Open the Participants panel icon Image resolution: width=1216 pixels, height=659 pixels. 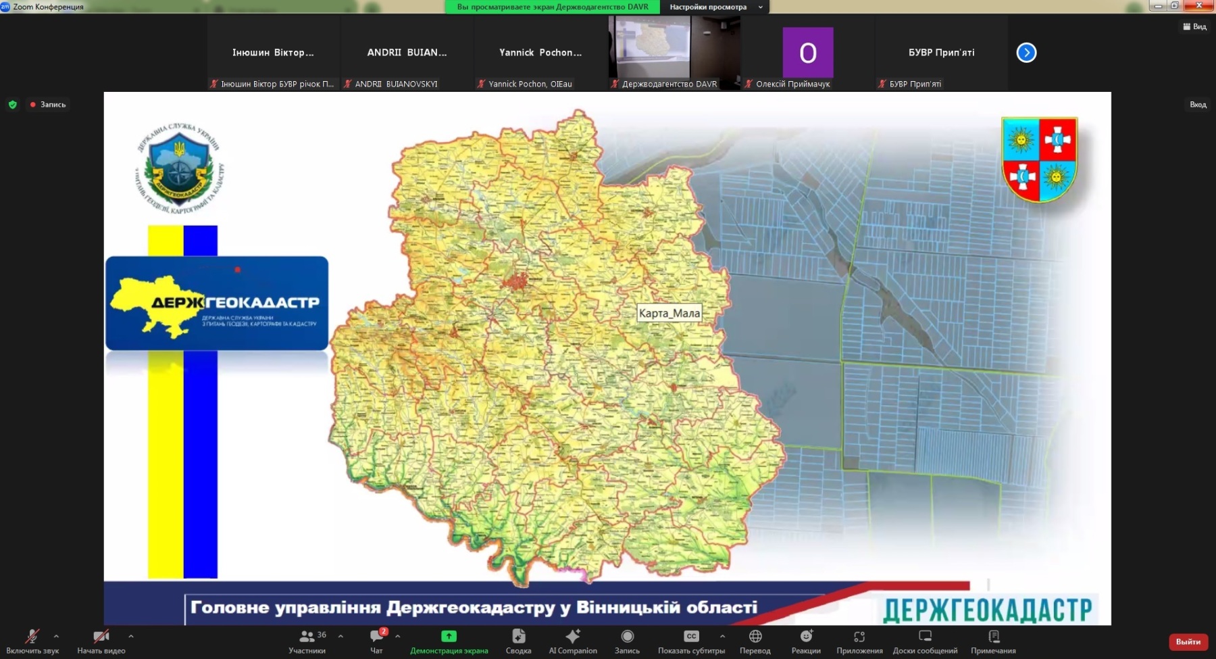[x=307, y=637]
